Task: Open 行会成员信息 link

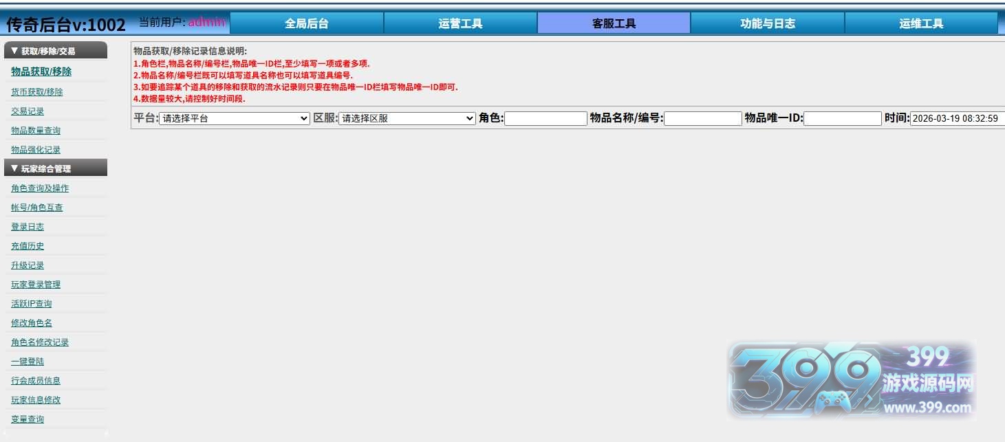Action: 36,380
